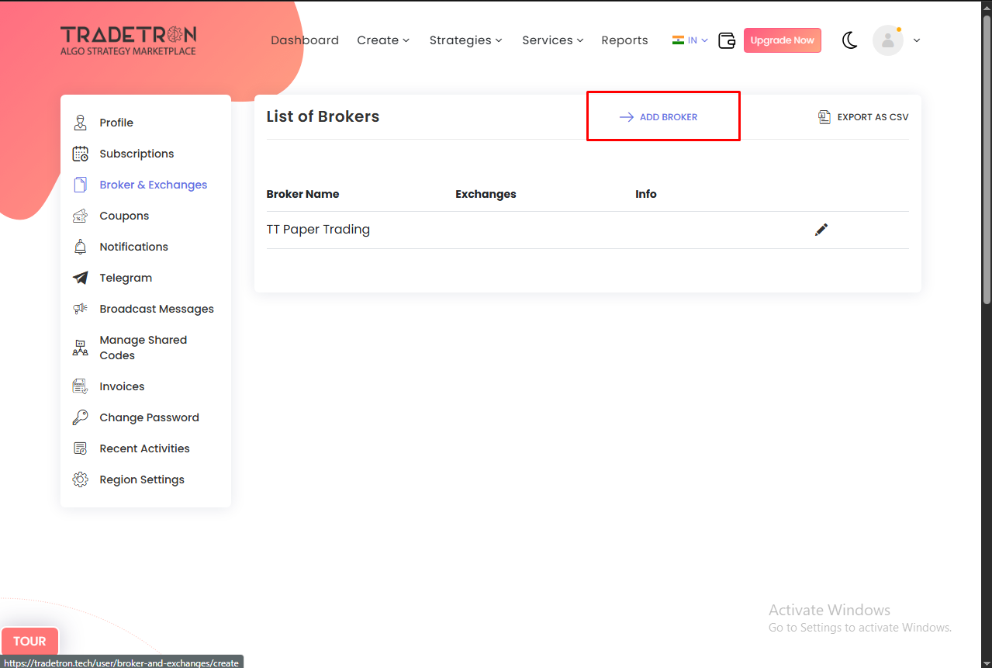
Task: Click the Notifications bell icon
Action: pos(81,247)
